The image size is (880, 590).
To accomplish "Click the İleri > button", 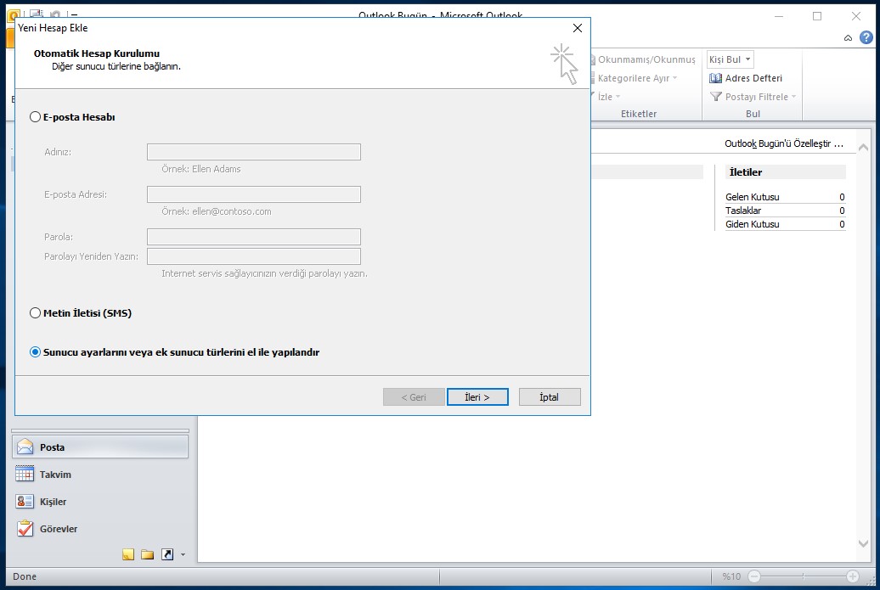I will click(477, 397).
